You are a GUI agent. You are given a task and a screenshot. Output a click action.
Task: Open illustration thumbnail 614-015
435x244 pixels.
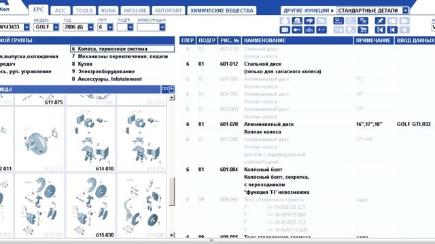tap(142, 139)
